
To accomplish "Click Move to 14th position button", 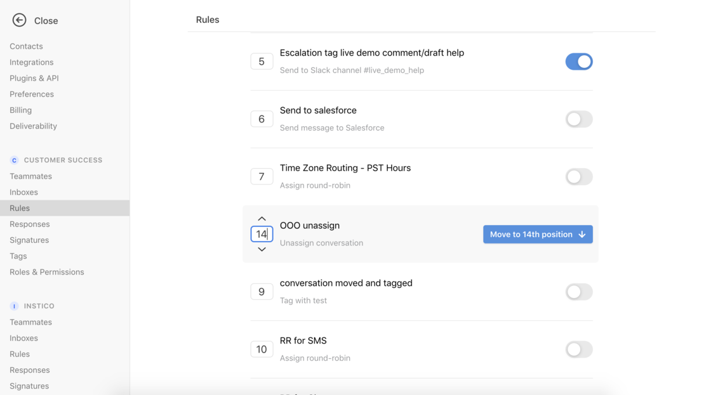I will (x=538, y=234).
